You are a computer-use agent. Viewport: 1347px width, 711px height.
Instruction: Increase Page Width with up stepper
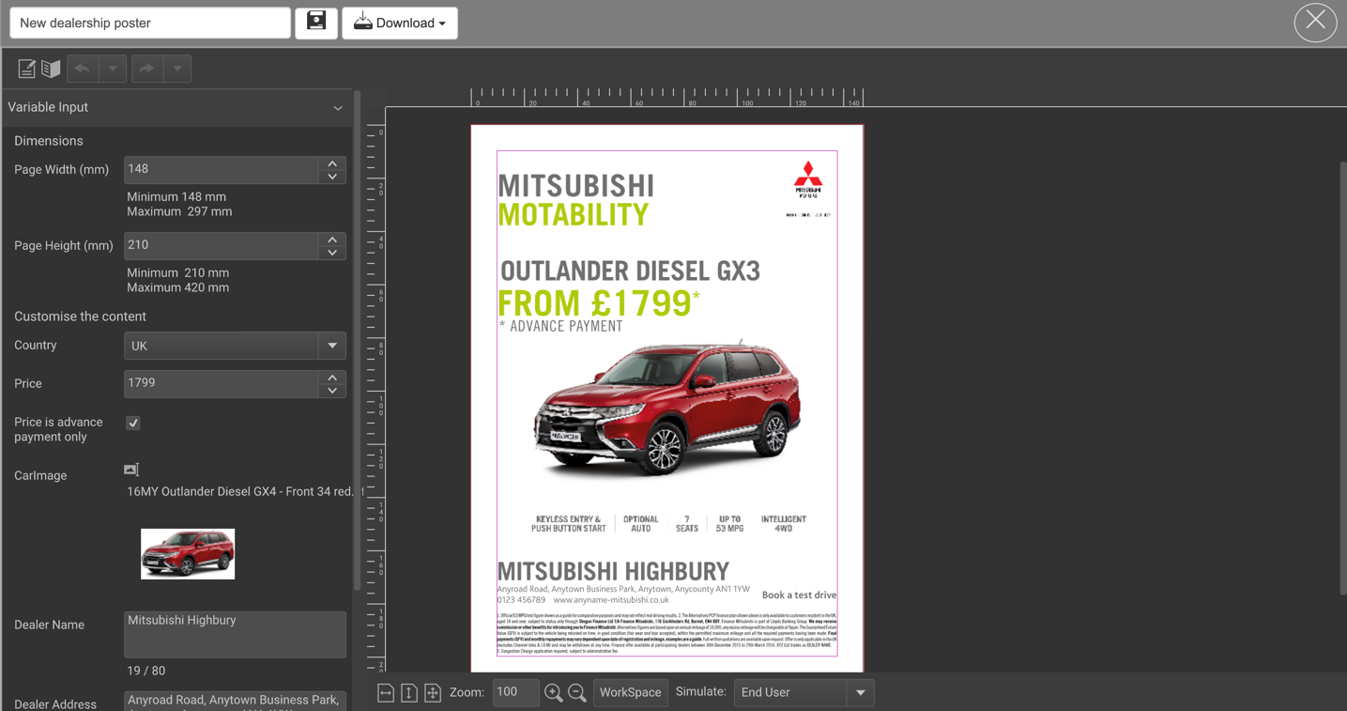click(x=332, y=163)
